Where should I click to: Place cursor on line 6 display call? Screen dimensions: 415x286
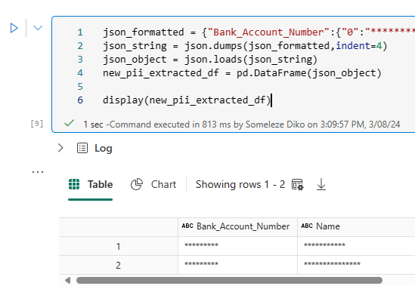[187, 100]
